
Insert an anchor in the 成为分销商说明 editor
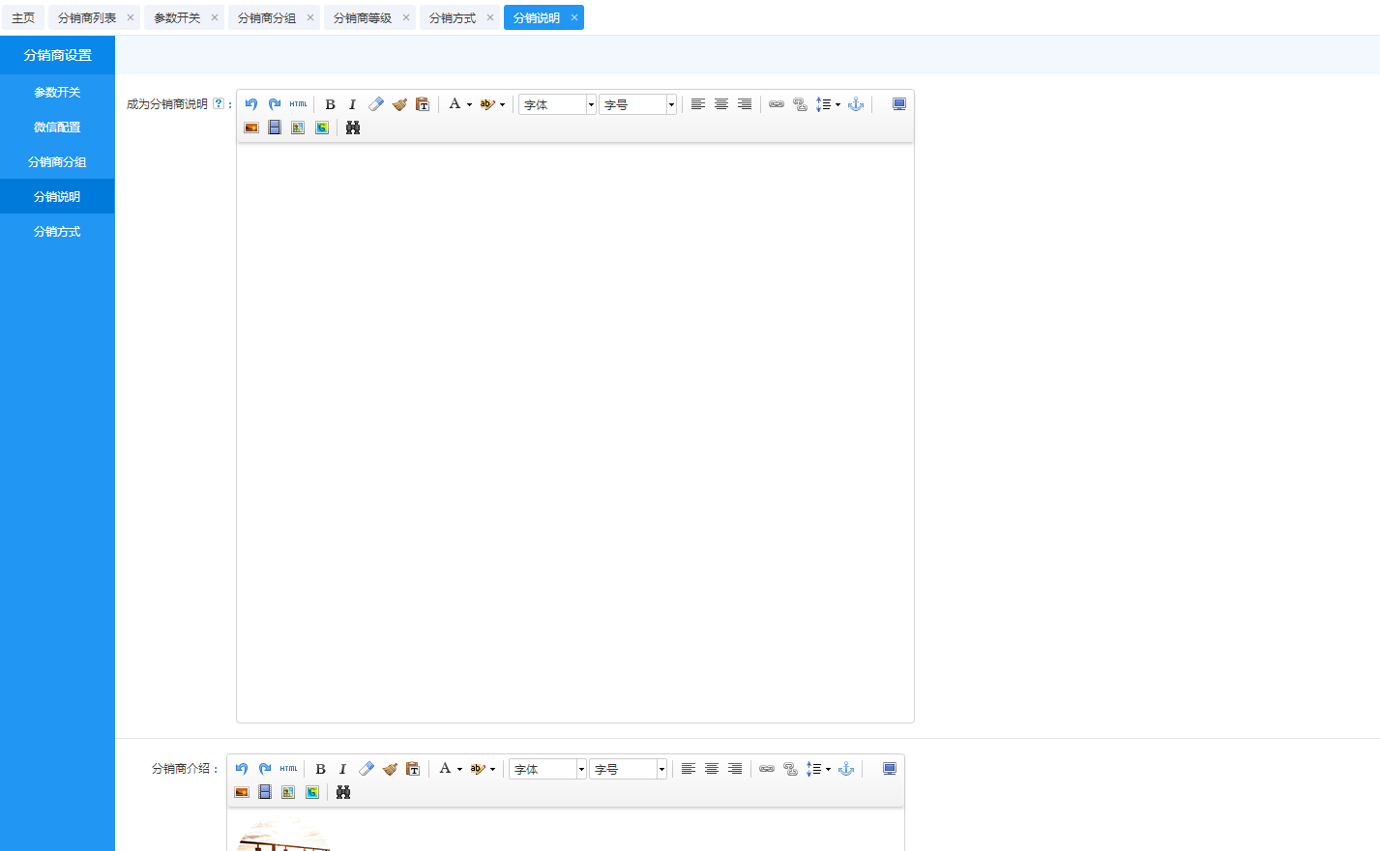[x=856, y=104]
